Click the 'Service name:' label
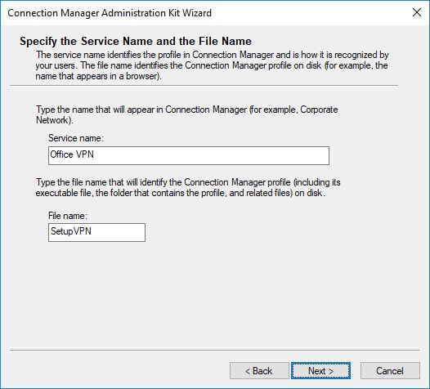 pos(76,138)
